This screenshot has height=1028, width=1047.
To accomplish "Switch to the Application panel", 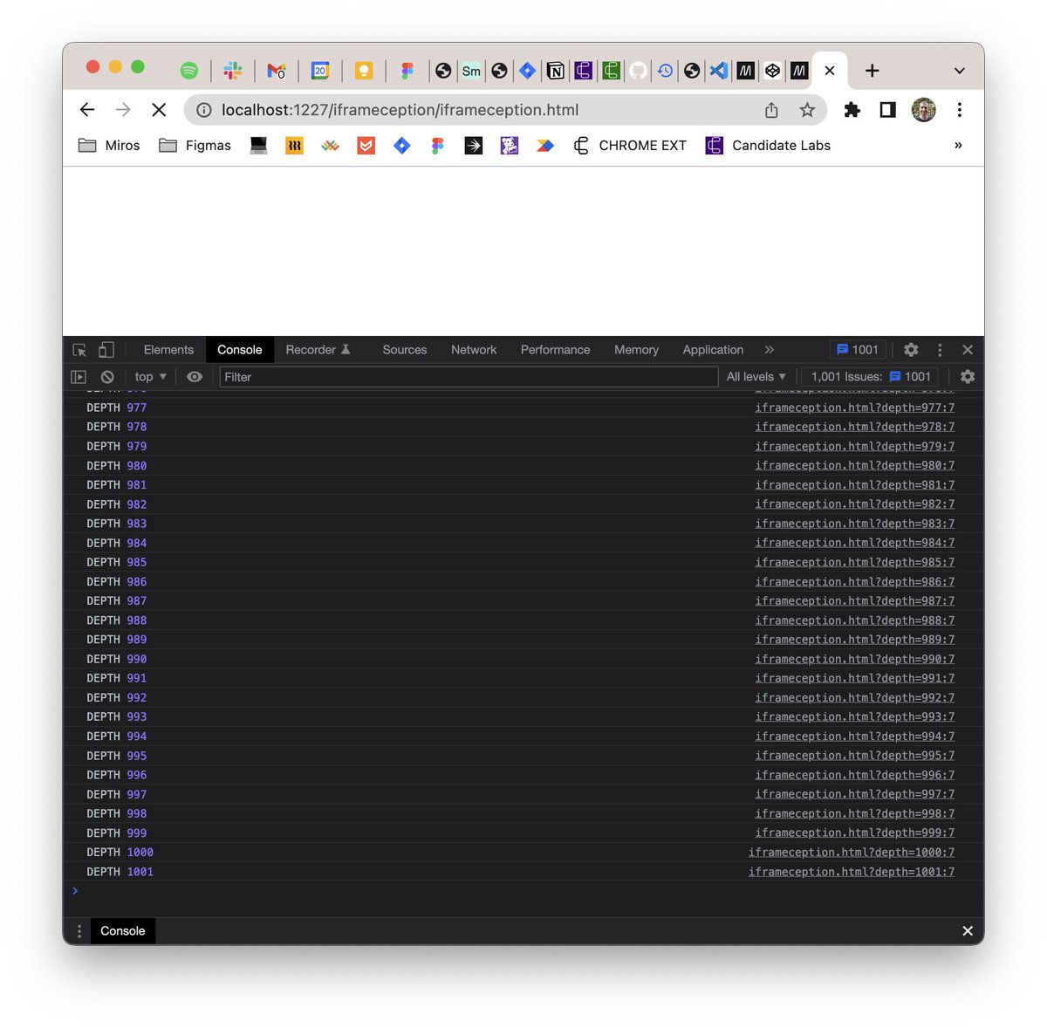I will 713,350.
